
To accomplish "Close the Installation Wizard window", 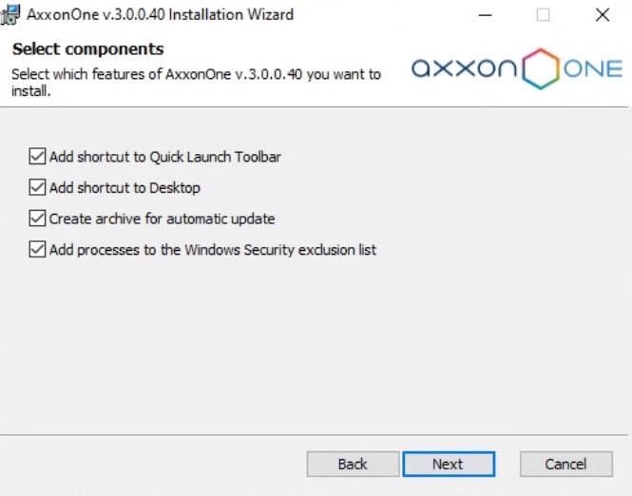I will (x=602, y=15).
